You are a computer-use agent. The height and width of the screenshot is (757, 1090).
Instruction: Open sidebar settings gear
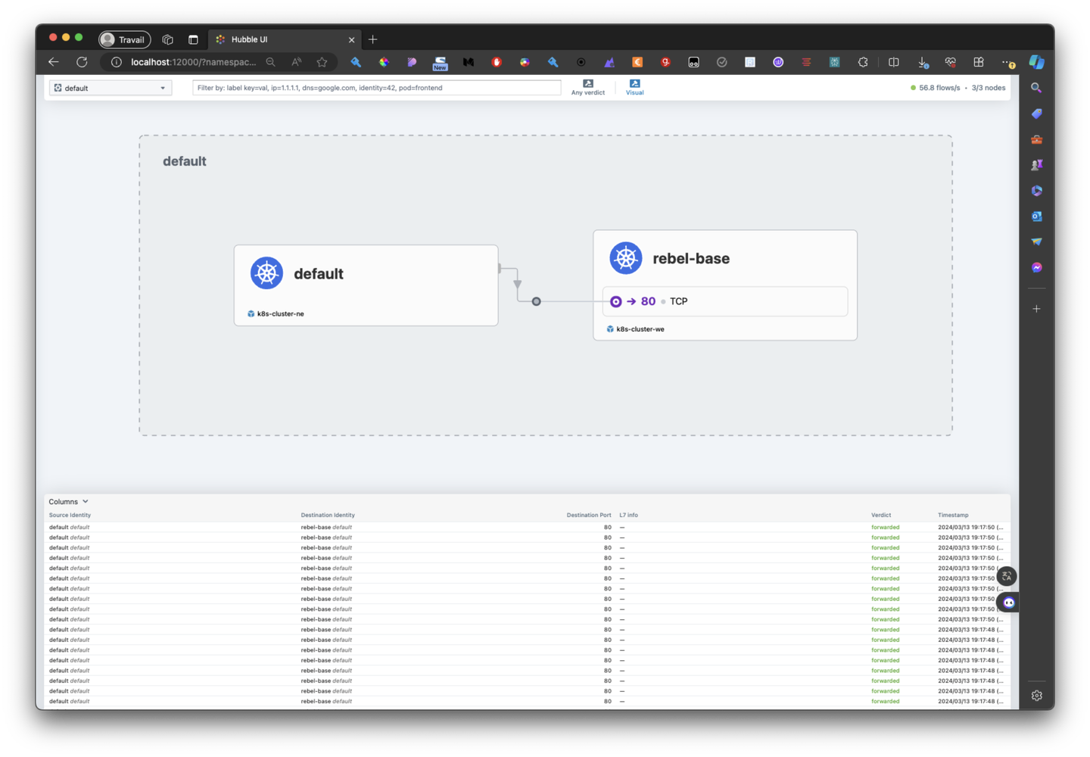1036,695
